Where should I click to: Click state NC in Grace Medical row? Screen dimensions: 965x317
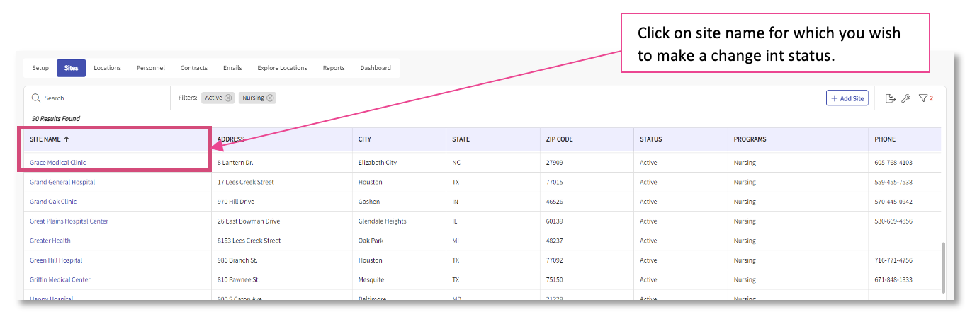(456, 163)
